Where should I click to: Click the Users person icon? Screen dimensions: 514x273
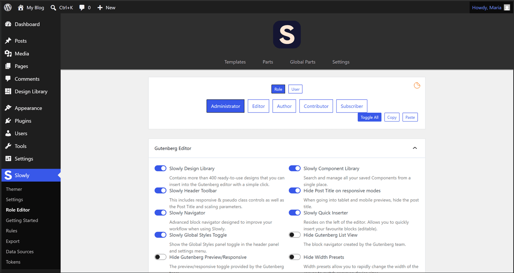pos(8,133)
